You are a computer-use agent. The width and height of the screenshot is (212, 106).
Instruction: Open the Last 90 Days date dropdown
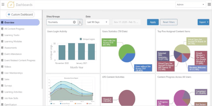(x=97, y=22)
